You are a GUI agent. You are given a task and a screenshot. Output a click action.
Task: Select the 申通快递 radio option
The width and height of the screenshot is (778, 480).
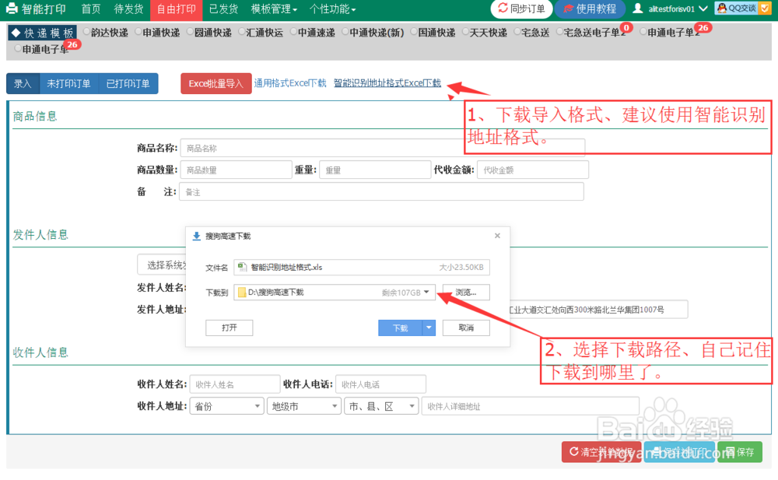(138, 32)
